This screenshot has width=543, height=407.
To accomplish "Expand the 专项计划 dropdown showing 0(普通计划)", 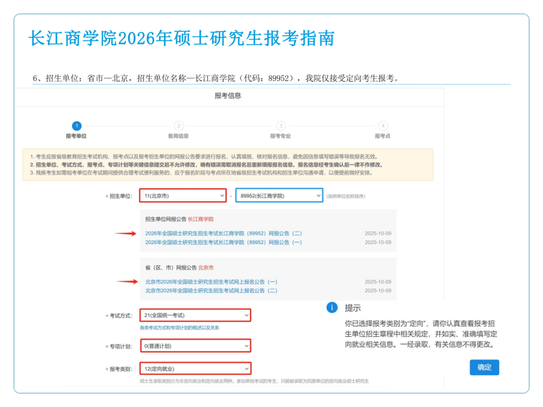I will point(195,346).
